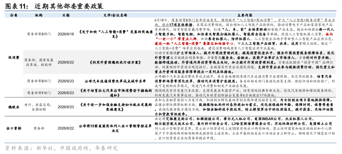342x154 pixels.
Task: Select the 分类 column header
Action: pos(14,15)
